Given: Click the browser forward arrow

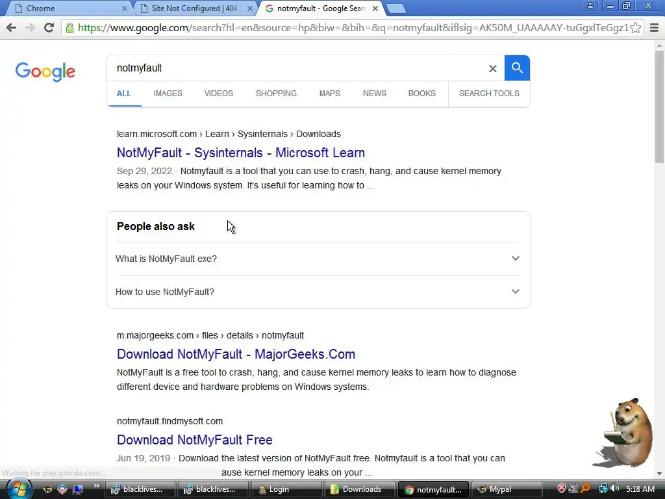Looking at the screenshot, I should (30, 28).
